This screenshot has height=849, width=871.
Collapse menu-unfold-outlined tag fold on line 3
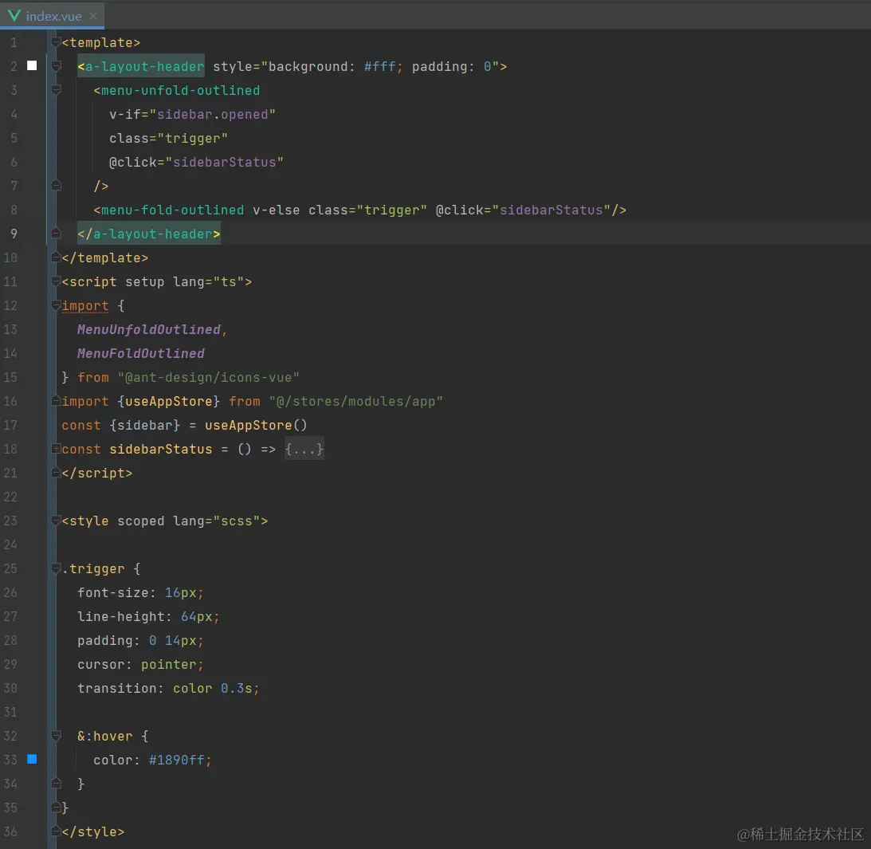click(56, 90)
